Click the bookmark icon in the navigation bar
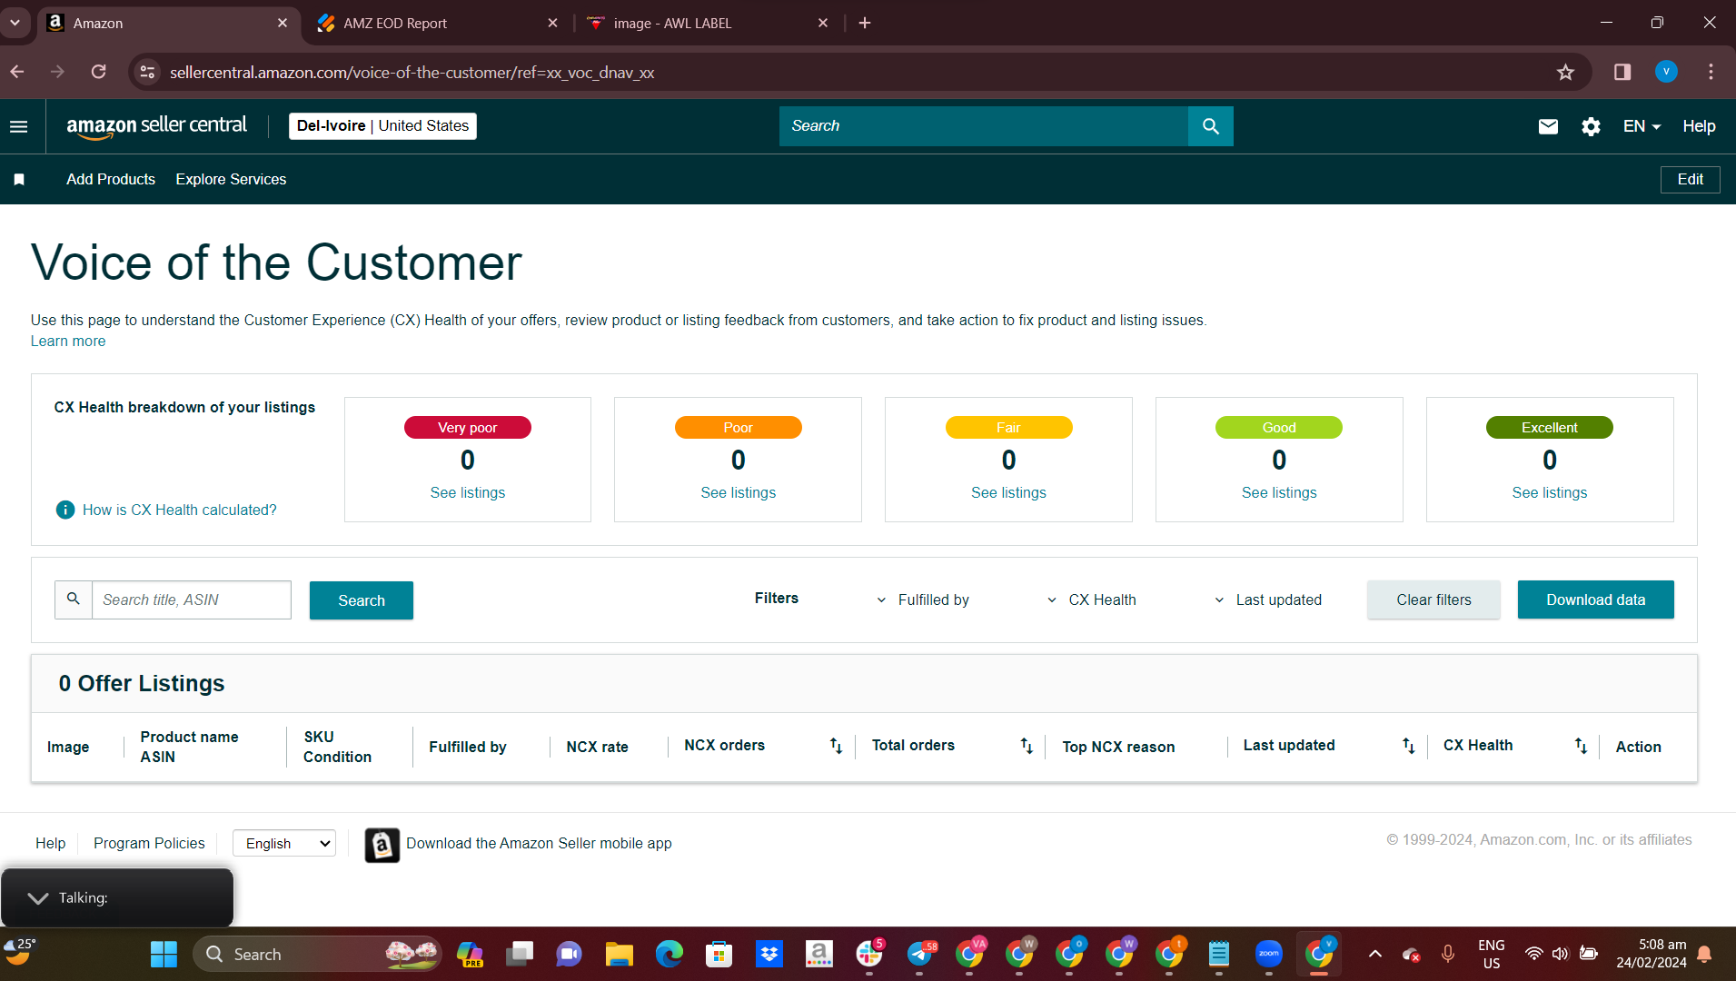The height and width of the screenshot is (981, 1736). click(19, 180)
